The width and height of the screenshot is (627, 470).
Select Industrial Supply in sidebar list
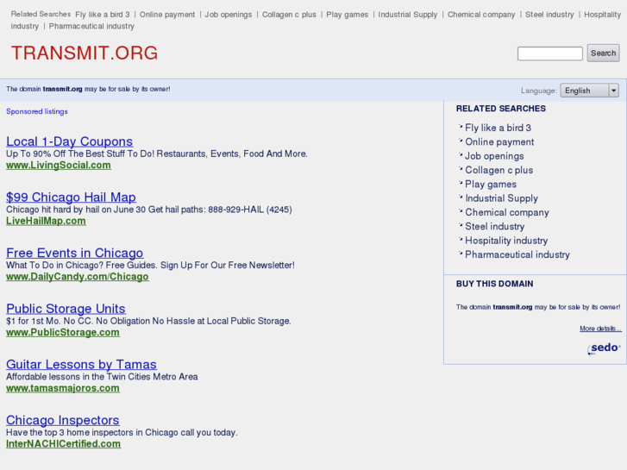click(x=501, y=198)
